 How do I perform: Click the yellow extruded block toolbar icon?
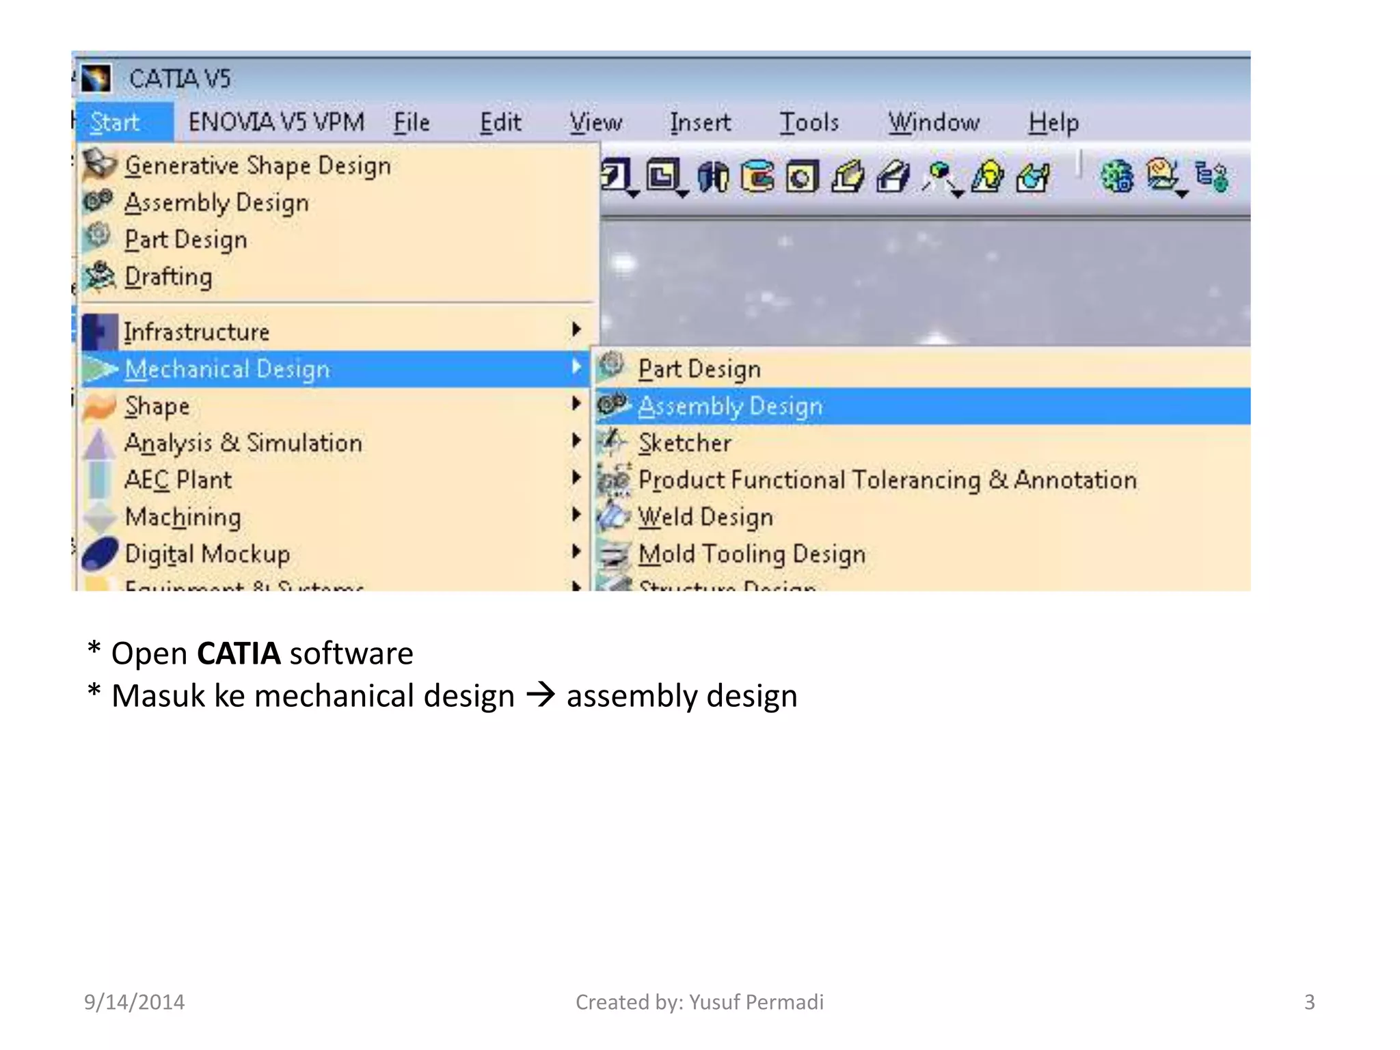[x=848, y=177]
